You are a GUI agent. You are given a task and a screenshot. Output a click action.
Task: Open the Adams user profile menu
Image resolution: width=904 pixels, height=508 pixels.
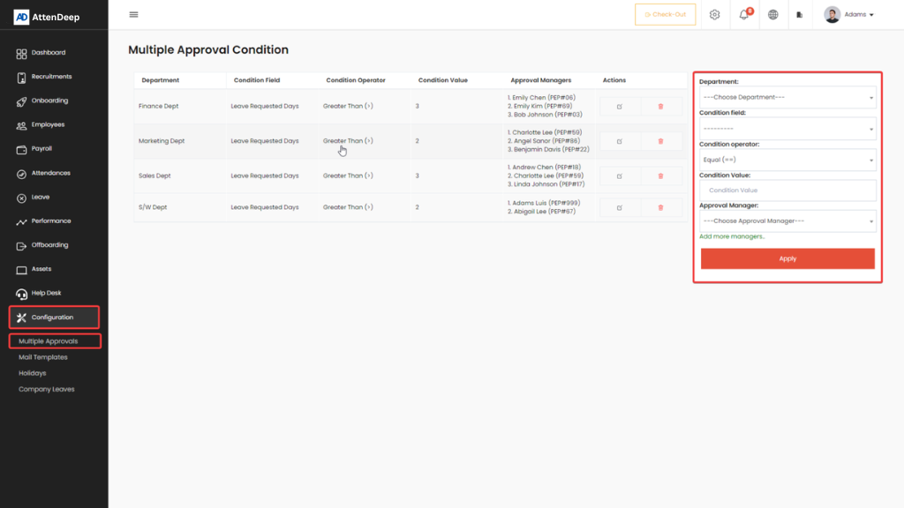point(848,15)
